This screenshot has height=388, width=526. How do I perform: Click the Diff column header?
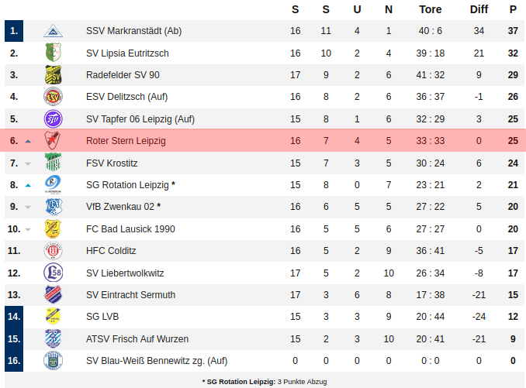(x=479, y=9)
